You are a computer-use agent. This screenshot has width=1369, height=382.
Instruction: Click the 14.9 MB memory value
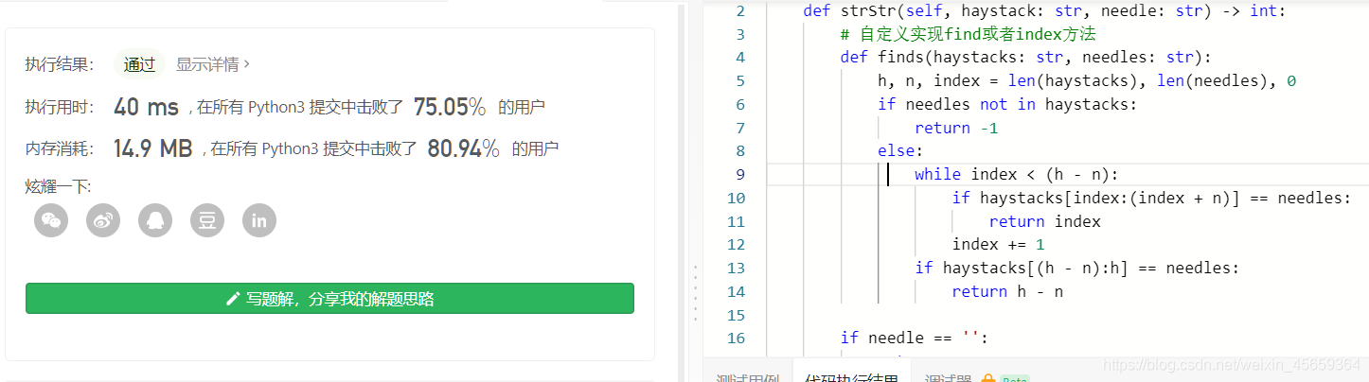click(152, 148)
